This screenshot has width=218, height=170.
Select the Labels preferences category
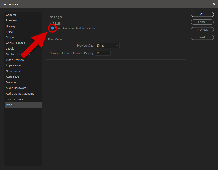tap(10, 49)
